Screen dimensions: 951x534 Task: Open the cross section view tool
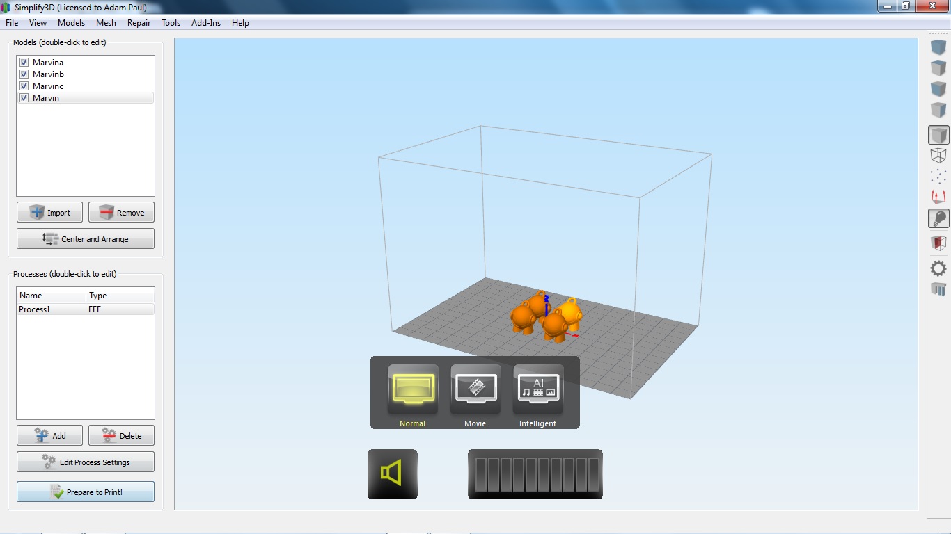938,243
